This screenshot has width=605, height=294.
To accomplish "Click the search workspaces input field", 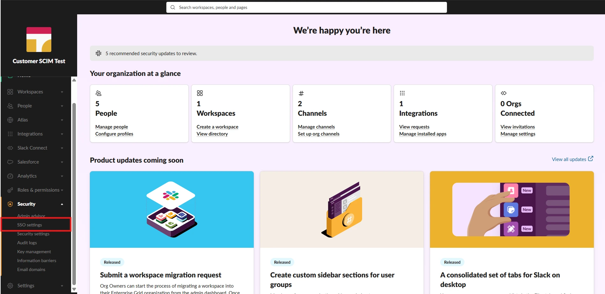I will 307,7.
